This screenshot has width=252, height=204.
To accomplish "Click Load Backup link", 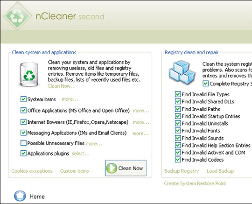I will point(220,171).
